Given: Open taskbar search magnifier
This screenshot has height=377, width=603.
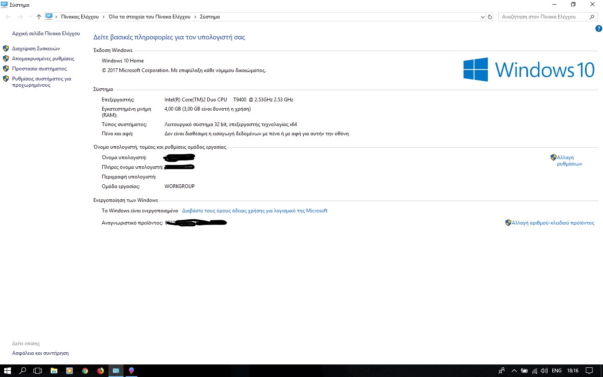Looking at the screenshot, I should click(x=23, y=371).
